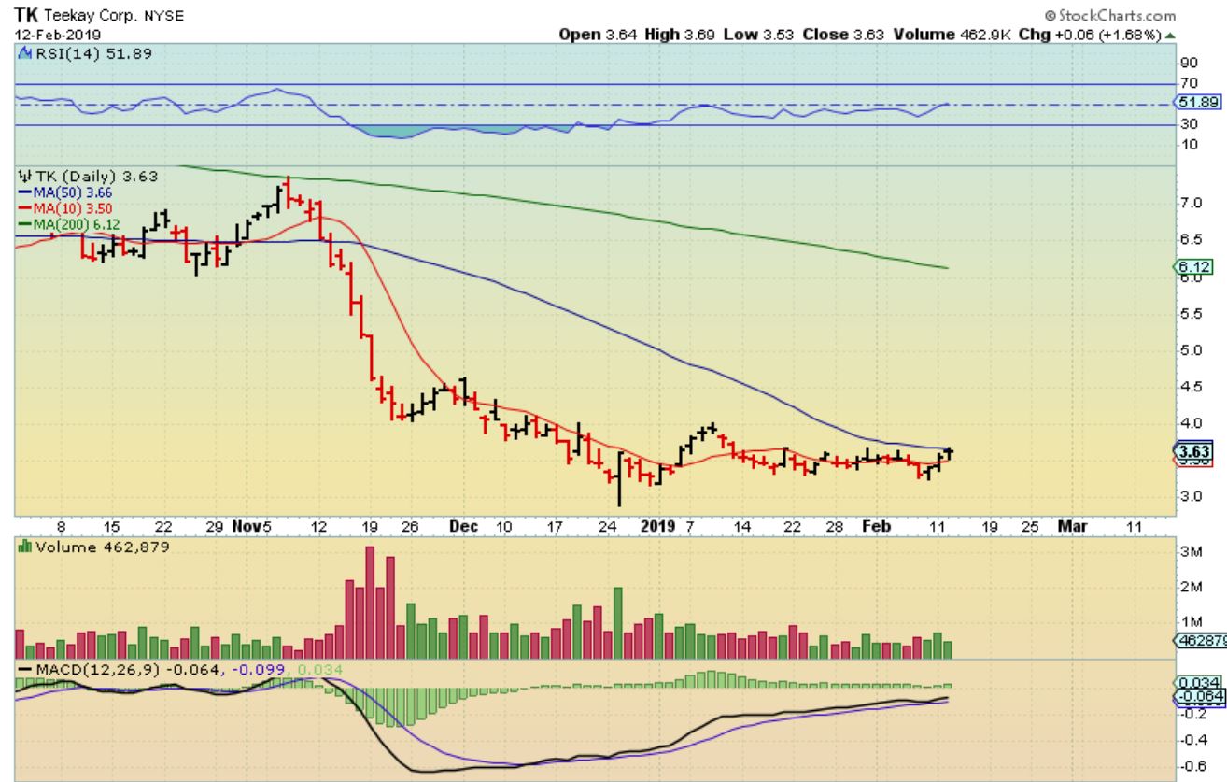Image resolution: width=1227 pixels, height=782 pixels.
Task: Click the 6.12 MA tag on the price axis
Action: point(1191,268)
